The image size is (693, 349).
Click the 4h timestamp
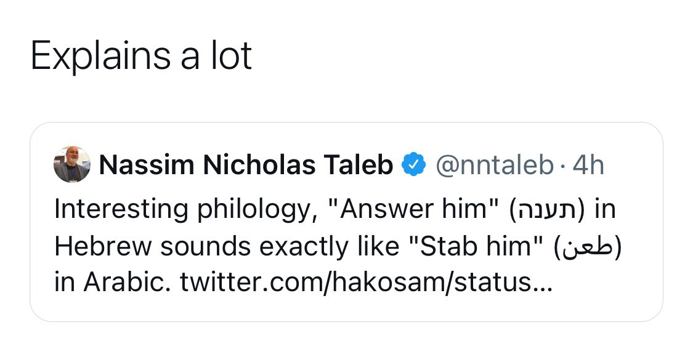pos(588,165)
